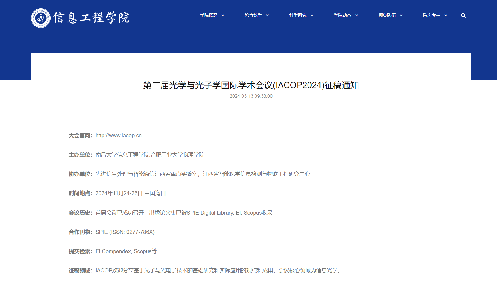Click the college circular logo emblem
The height and width of the screenshot is (283, 497).
41,18
